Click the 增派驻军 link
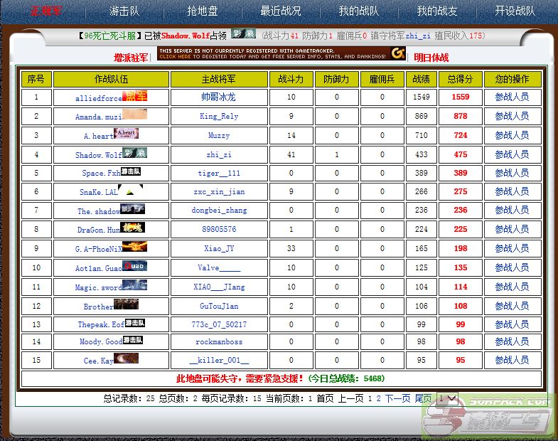The height and width of the screenshot is (441, 558). [132, 58]
